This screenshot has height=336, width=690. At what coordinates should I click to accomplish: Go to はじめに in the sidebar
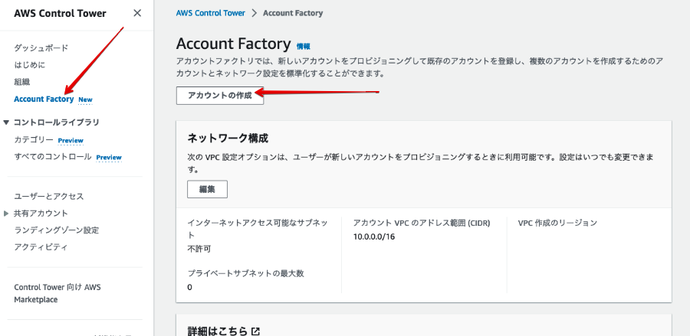click(29, 65)
